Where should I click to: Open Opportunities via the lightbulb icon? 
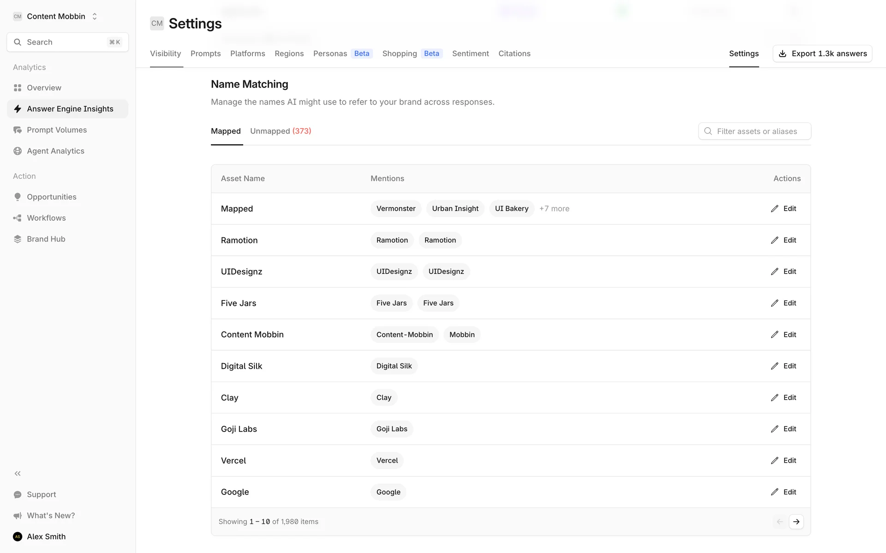tap(18, 197)
